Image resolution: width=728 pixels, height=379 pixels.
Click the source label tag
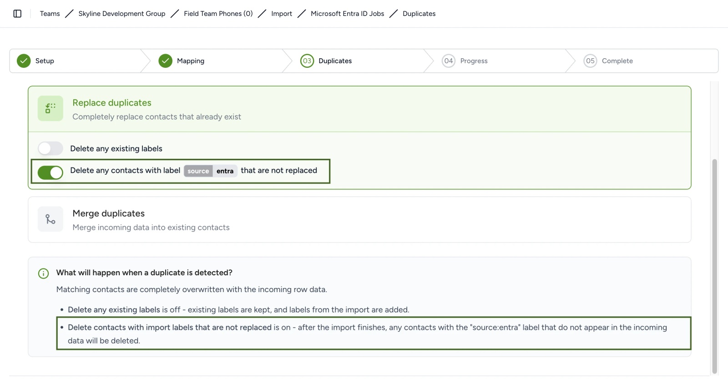(x=198, y=171)
